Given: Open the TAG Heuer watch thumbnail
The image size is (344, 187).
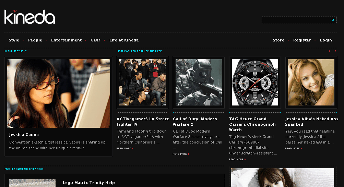Looking at the screenshot, I should pos(255,83).
